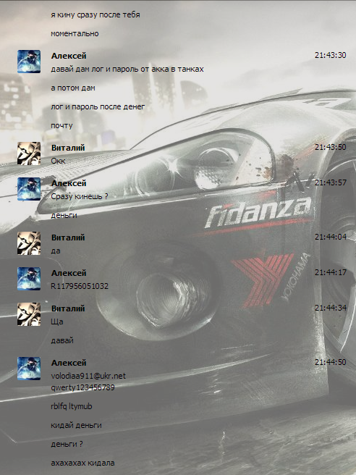The image size is (356, 475).
Task: Select message 'я кину сразу после тебя'
Action: tap(96, 14)
